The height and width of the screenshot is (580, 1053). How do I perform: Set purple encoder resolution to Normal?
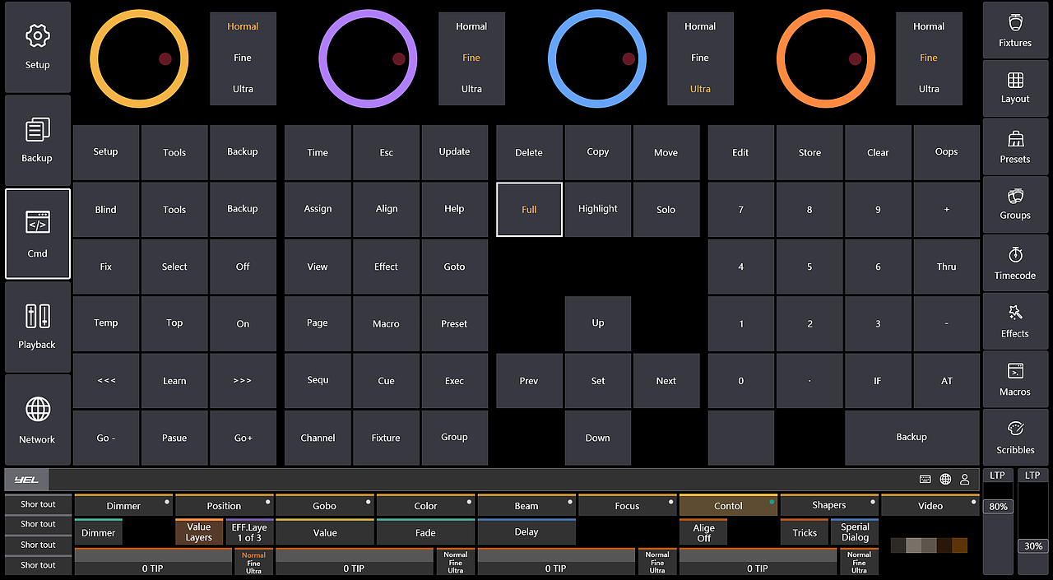[x=471, y=26]
